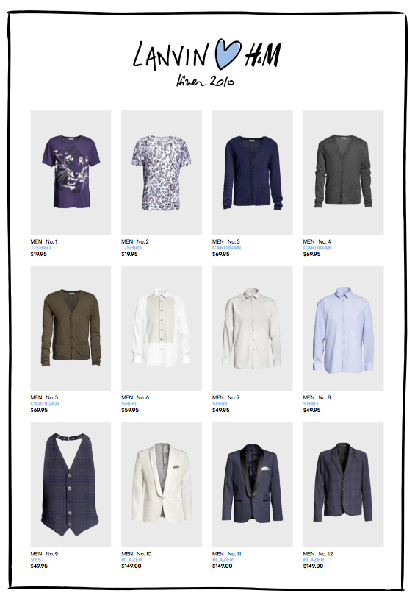View the plaid vest No. 9 image

[x=71, y=485]
